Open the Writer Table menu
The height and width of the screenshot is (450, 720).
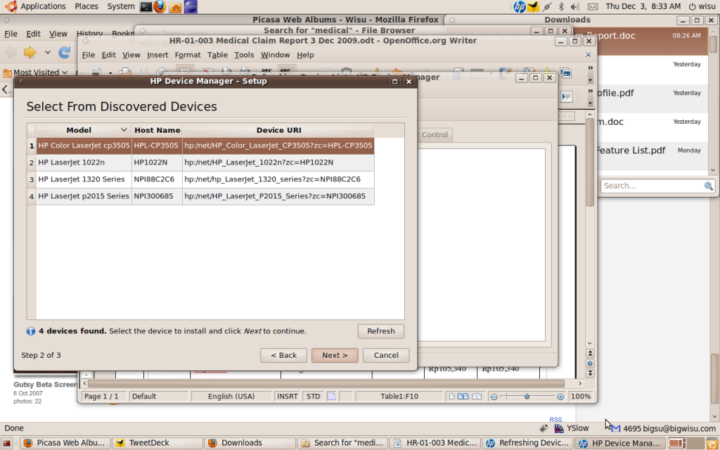(217, 55)
